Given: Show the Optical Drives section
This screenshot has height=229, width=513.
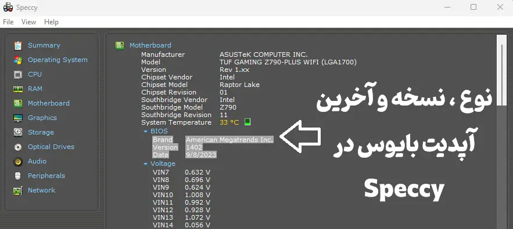Looking at the screenshot, I should click(x=51, y=147).
